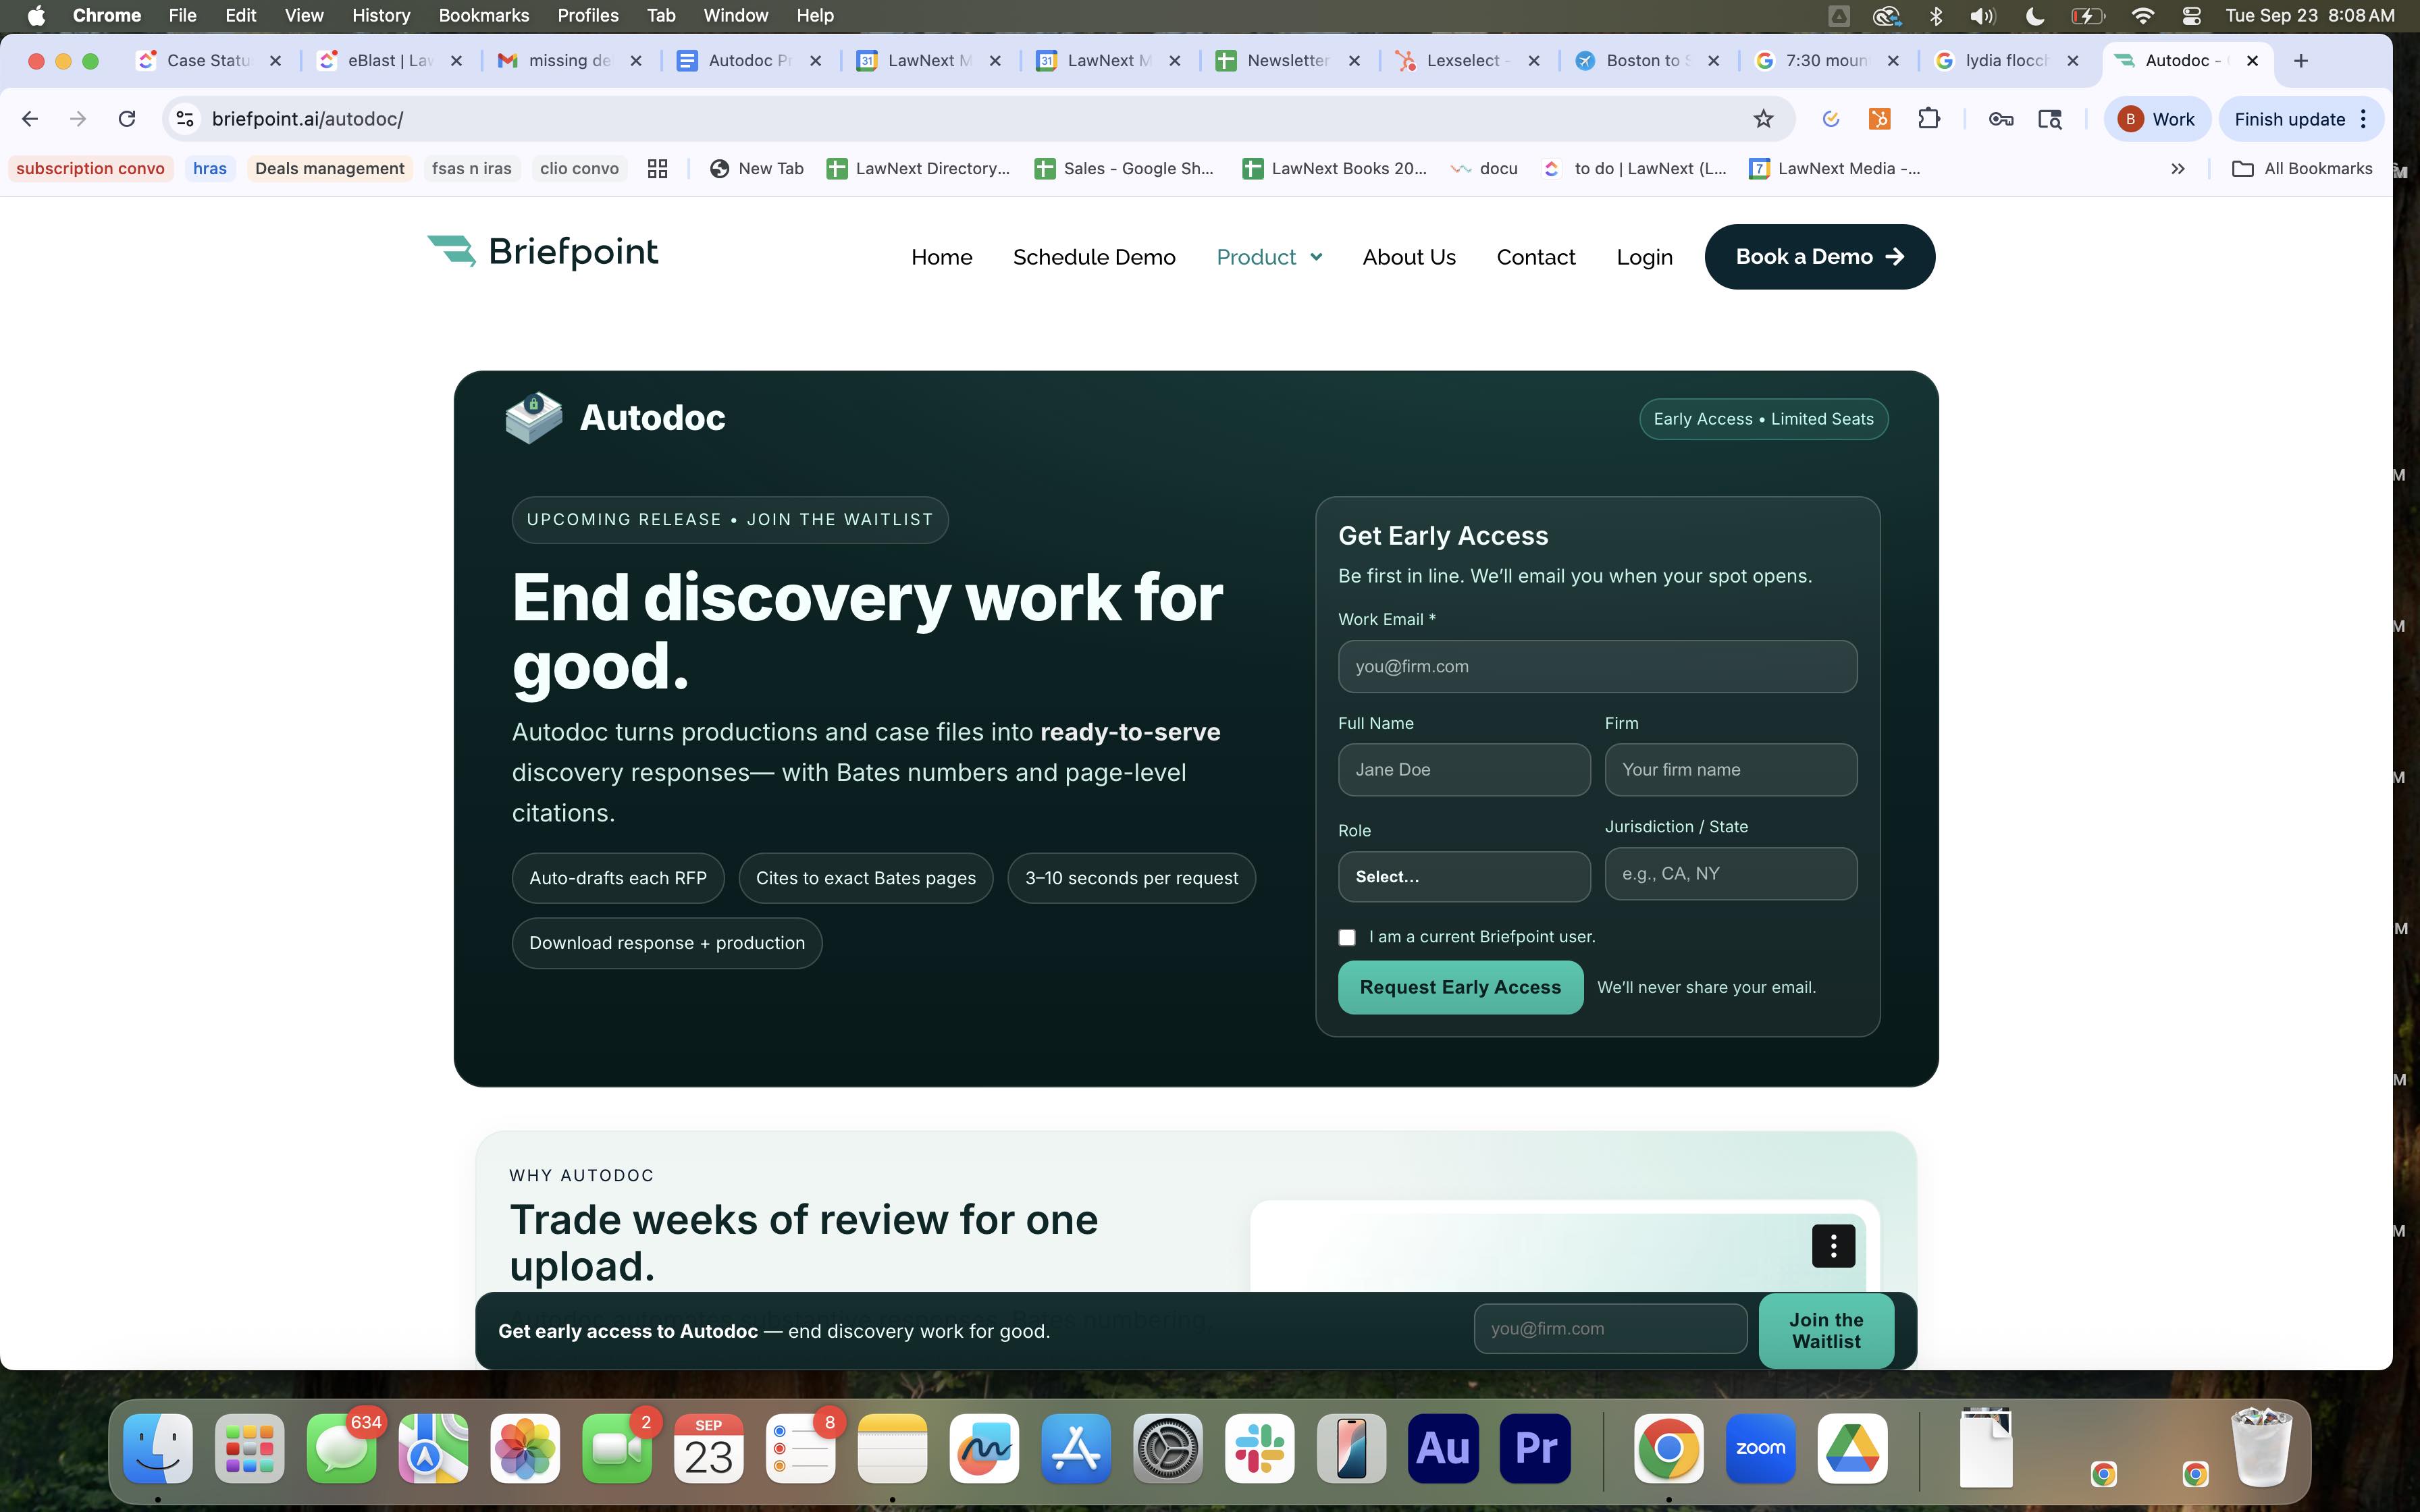
Task: Show hidden bookmarks via double chevron
Action: coord(2178,169)
